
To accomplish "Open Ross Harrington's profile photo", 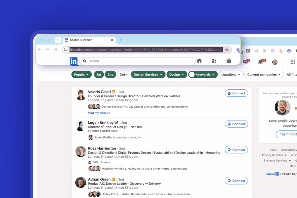I will pos(81,151).
